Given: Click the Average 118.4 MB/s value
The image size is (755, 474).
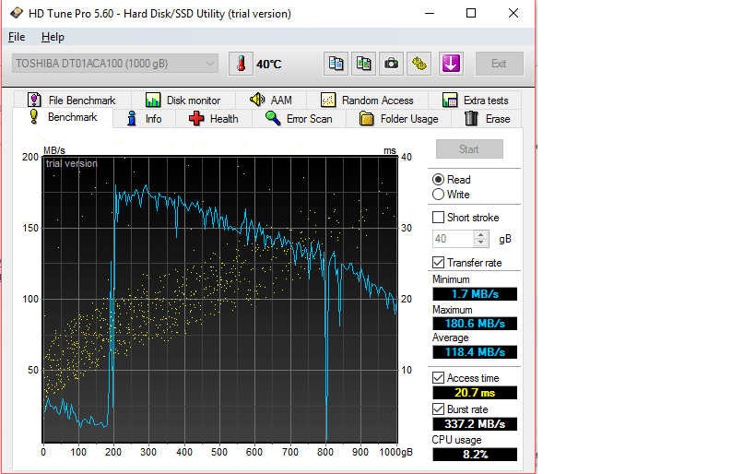Looking at the screenshot, I should (x=475, y=352).
